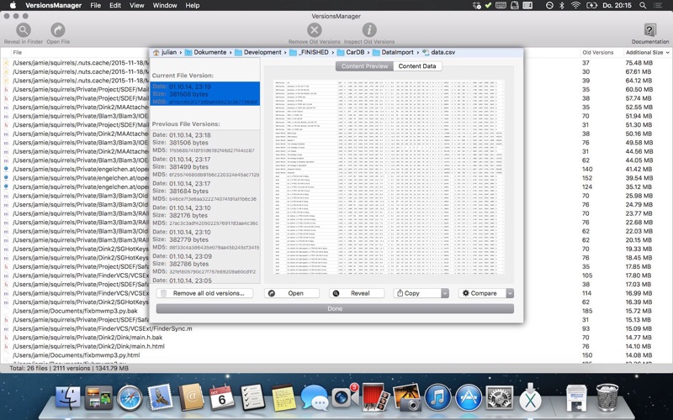This screenshot has height=420, width=673.
Task: Open the Help menu
Action: click(193, 6)
